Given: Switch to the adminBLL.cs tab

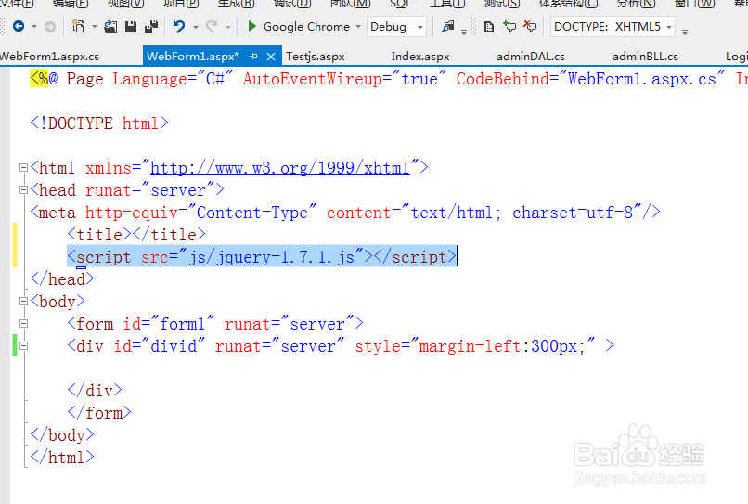Looking at the screenshot, I should coord(645,57).
